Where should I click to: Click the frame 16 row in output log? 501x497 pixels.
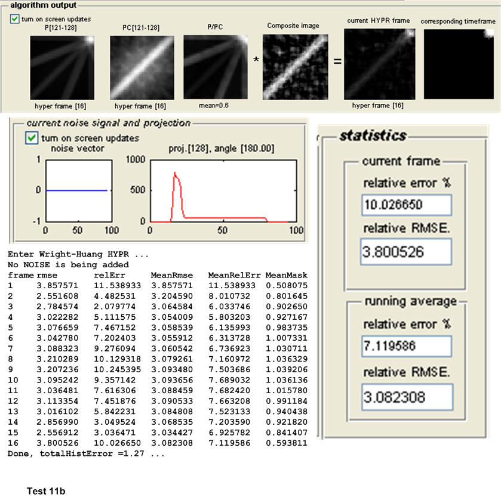158,444
